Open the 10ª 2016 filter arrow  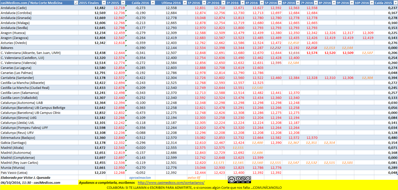pyautogui.click(x=372, y=3)
